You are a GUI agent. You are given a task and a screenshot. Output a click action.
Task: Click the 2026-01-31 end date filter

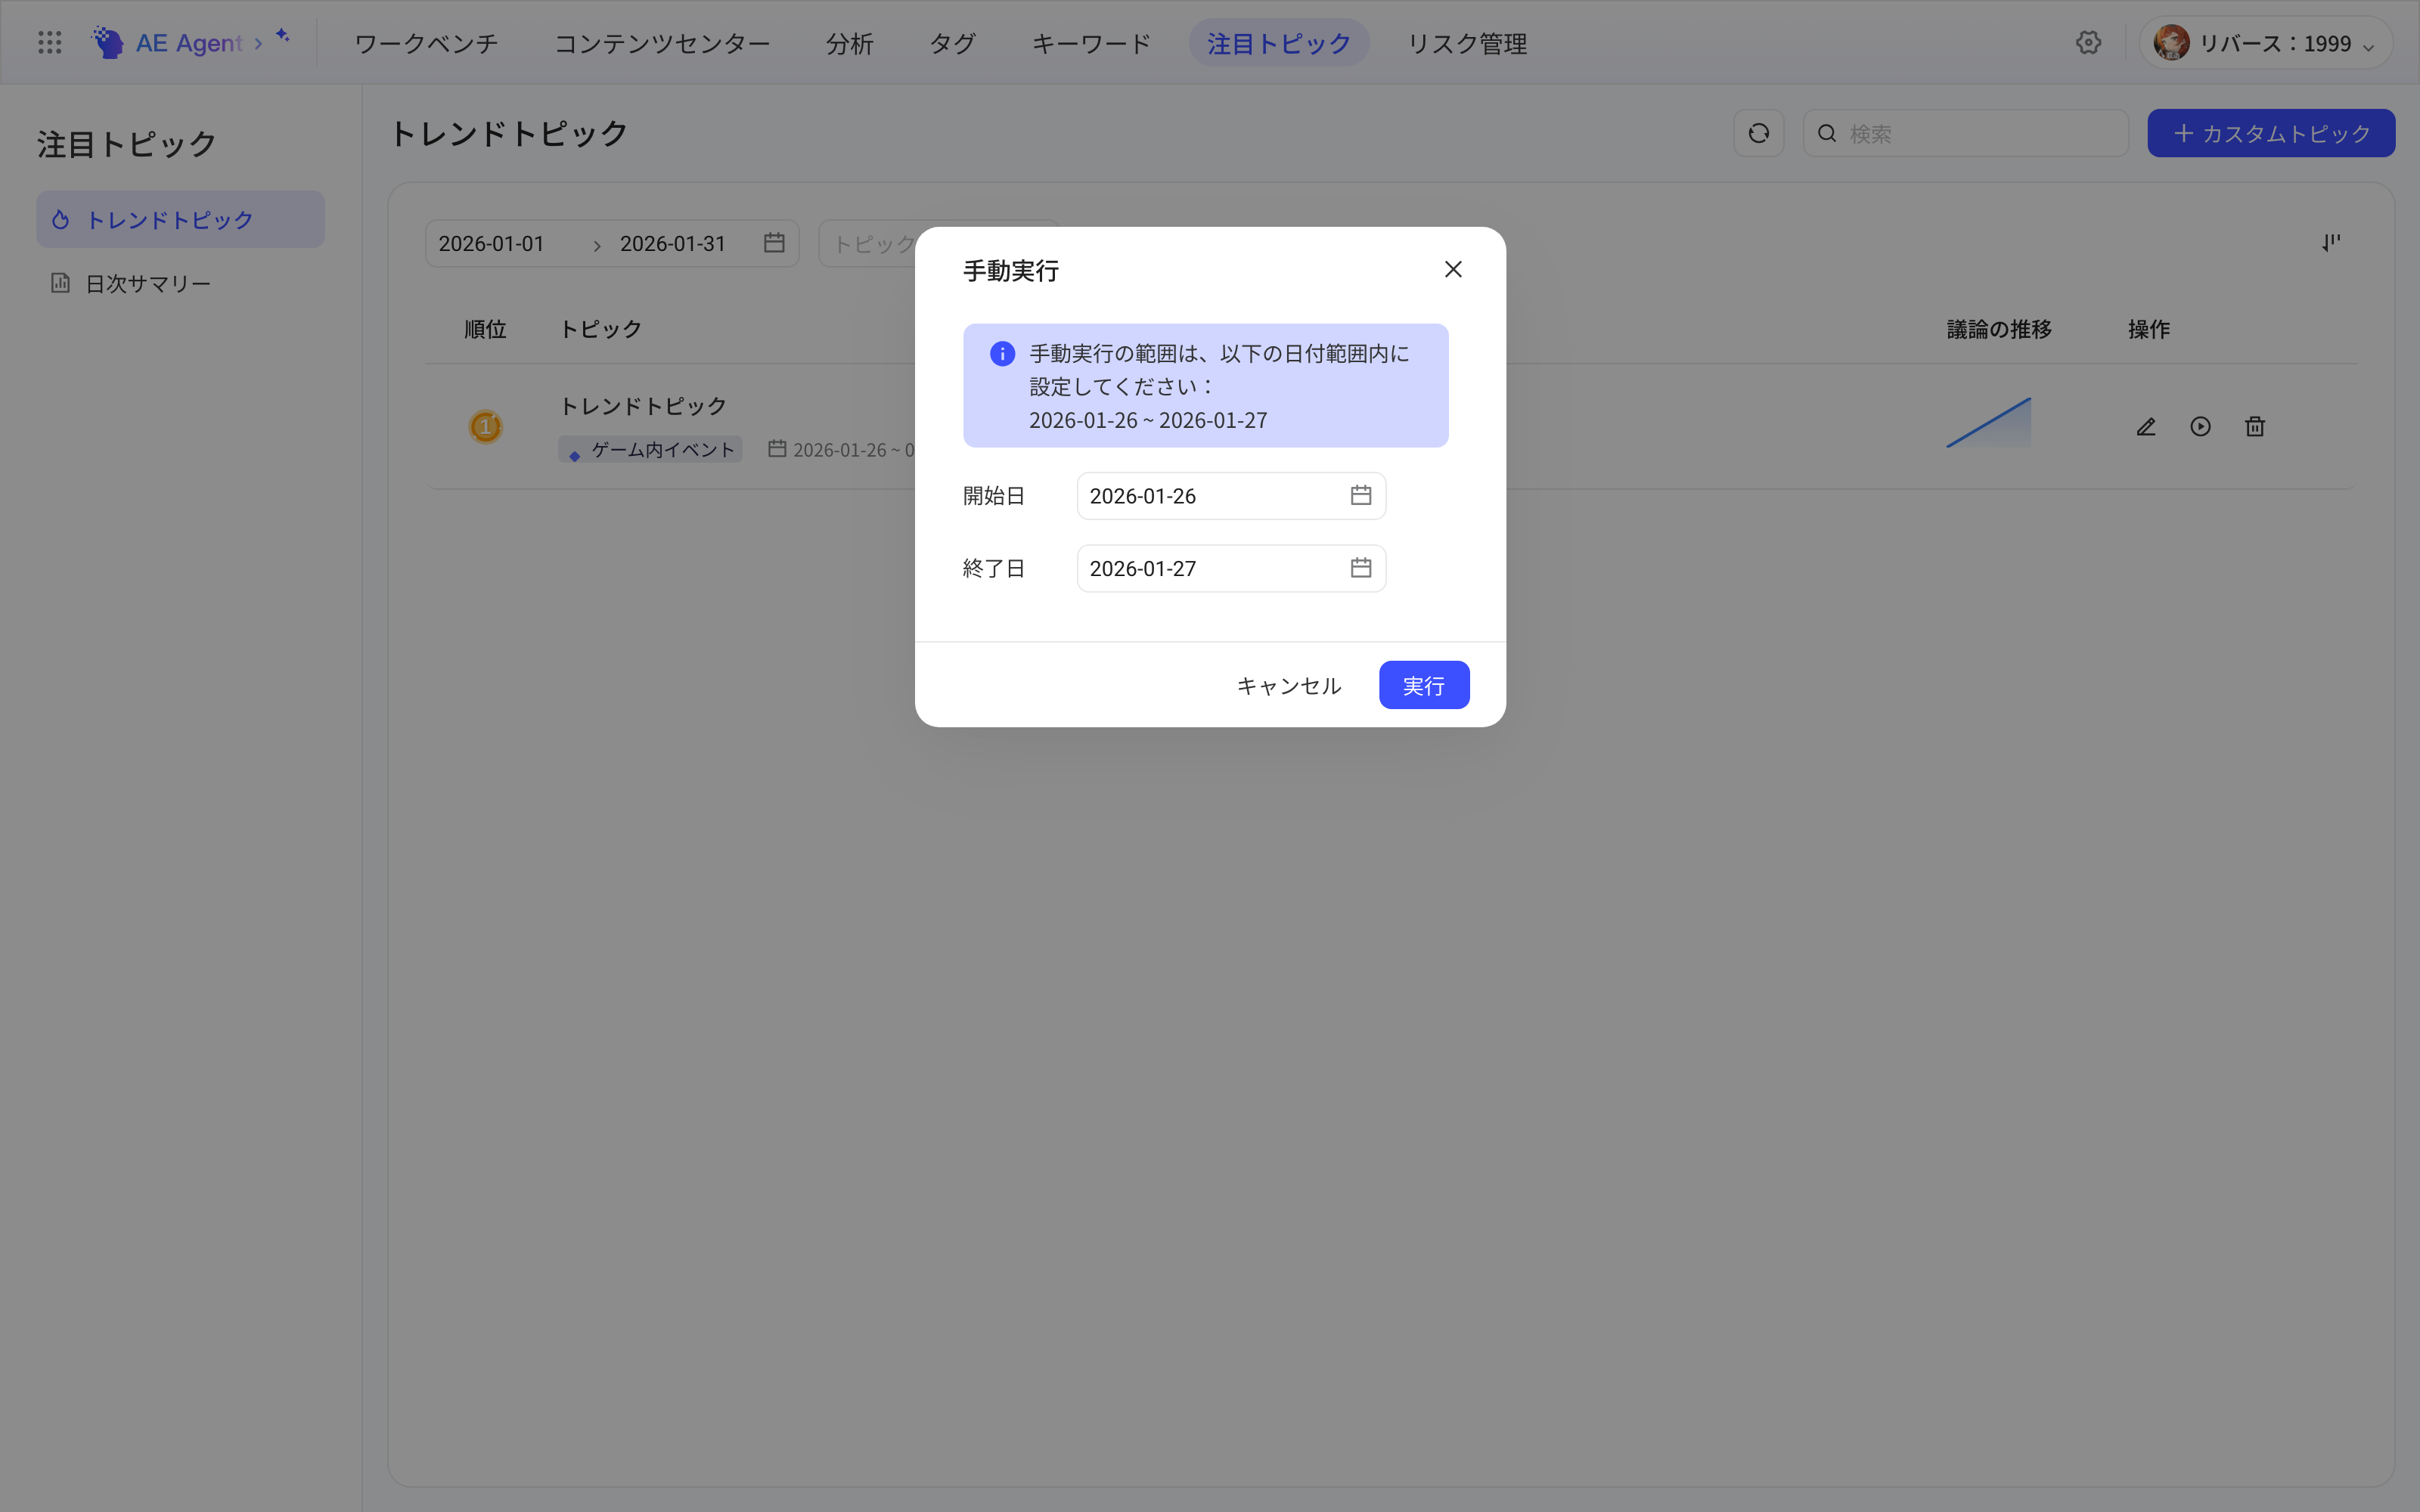coord(672,244)
